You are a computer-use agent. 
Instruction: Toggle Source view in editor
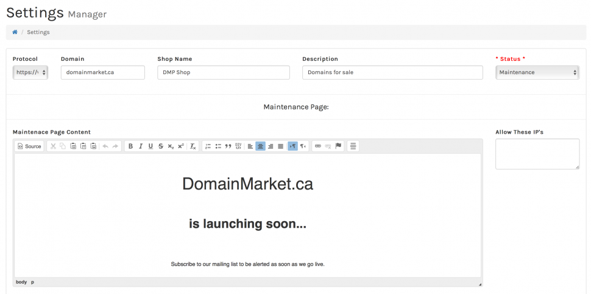click(29, 146)
